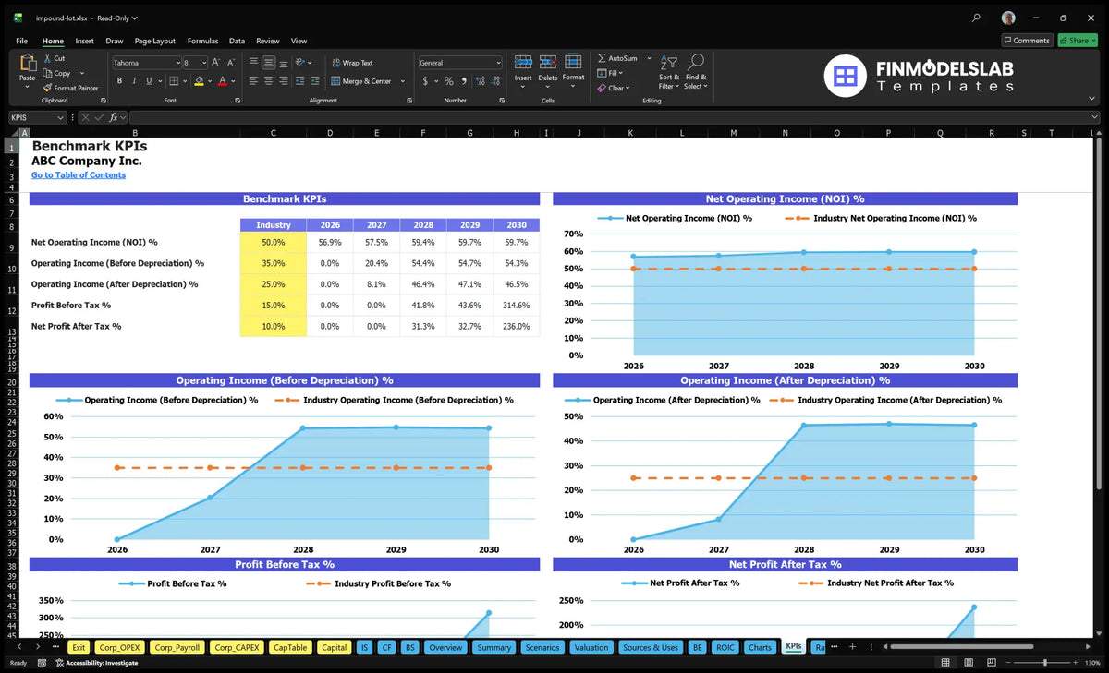The height and width of the screenshot is (673, 1109).
Task: Click Accessibility: Investigate in status bar
Action: pyautogui.click(x=96, y=663)
